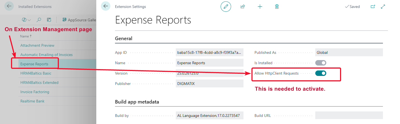Click the Version field

click(x=210, y=73)
